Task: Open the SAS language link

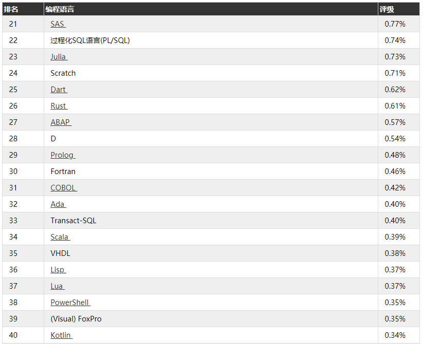Action: [x=57, y=24]
